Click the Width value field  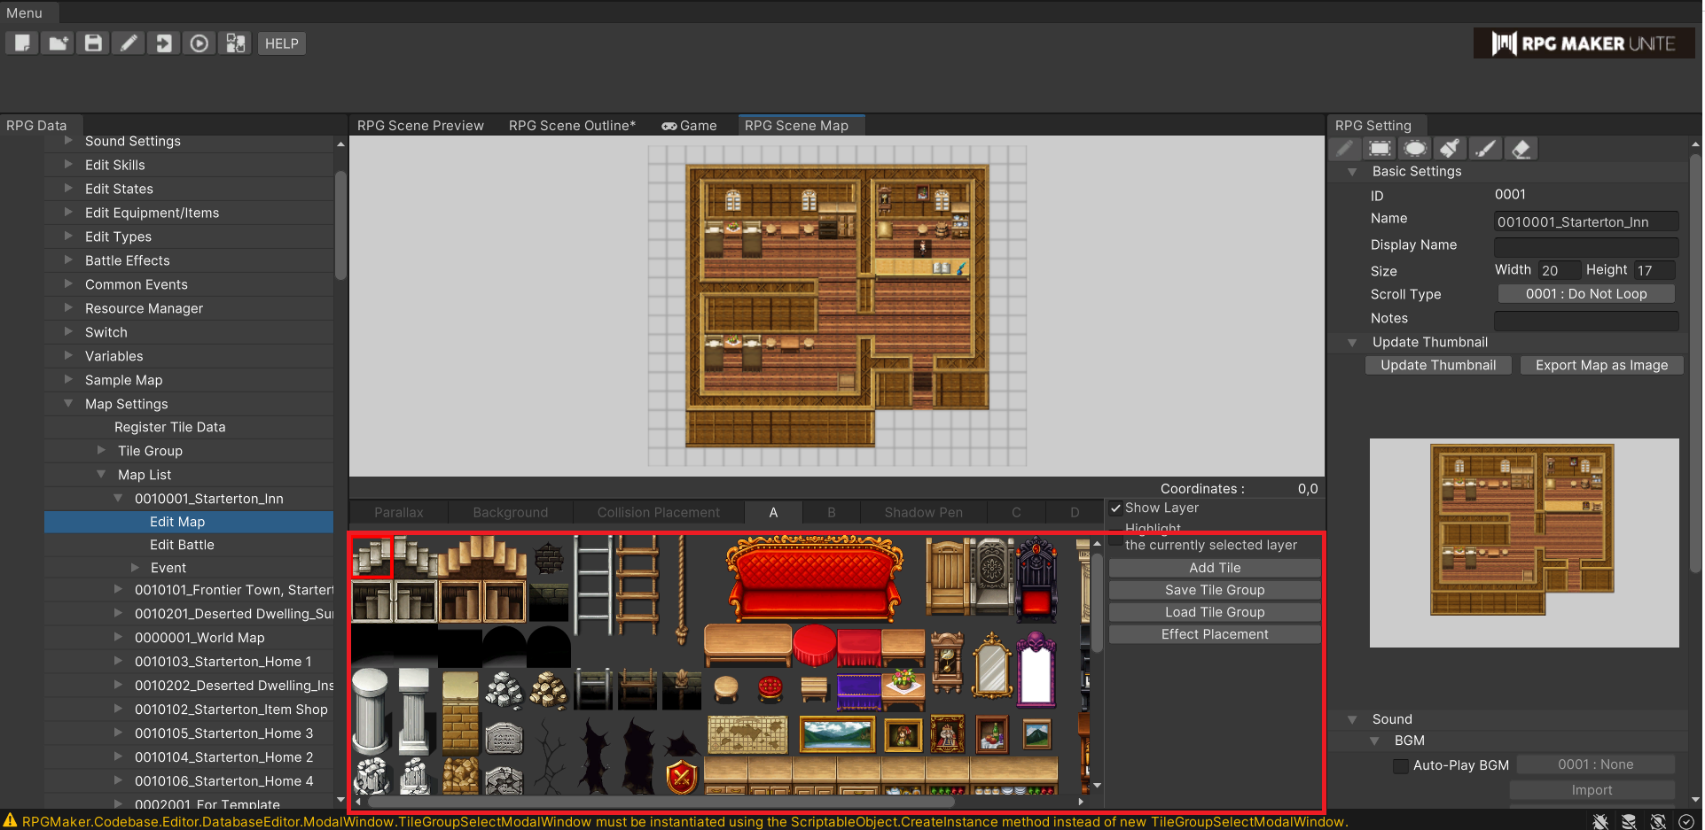[x=1560, y=270]
